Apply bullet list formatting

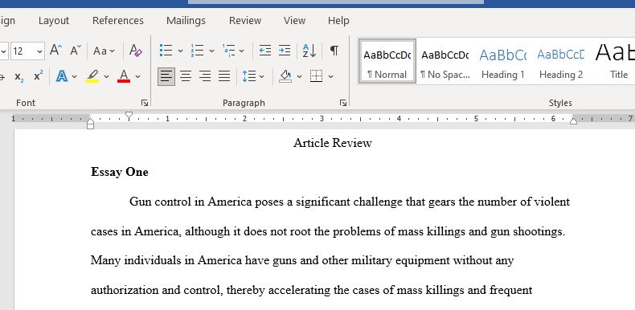point(166,51)
